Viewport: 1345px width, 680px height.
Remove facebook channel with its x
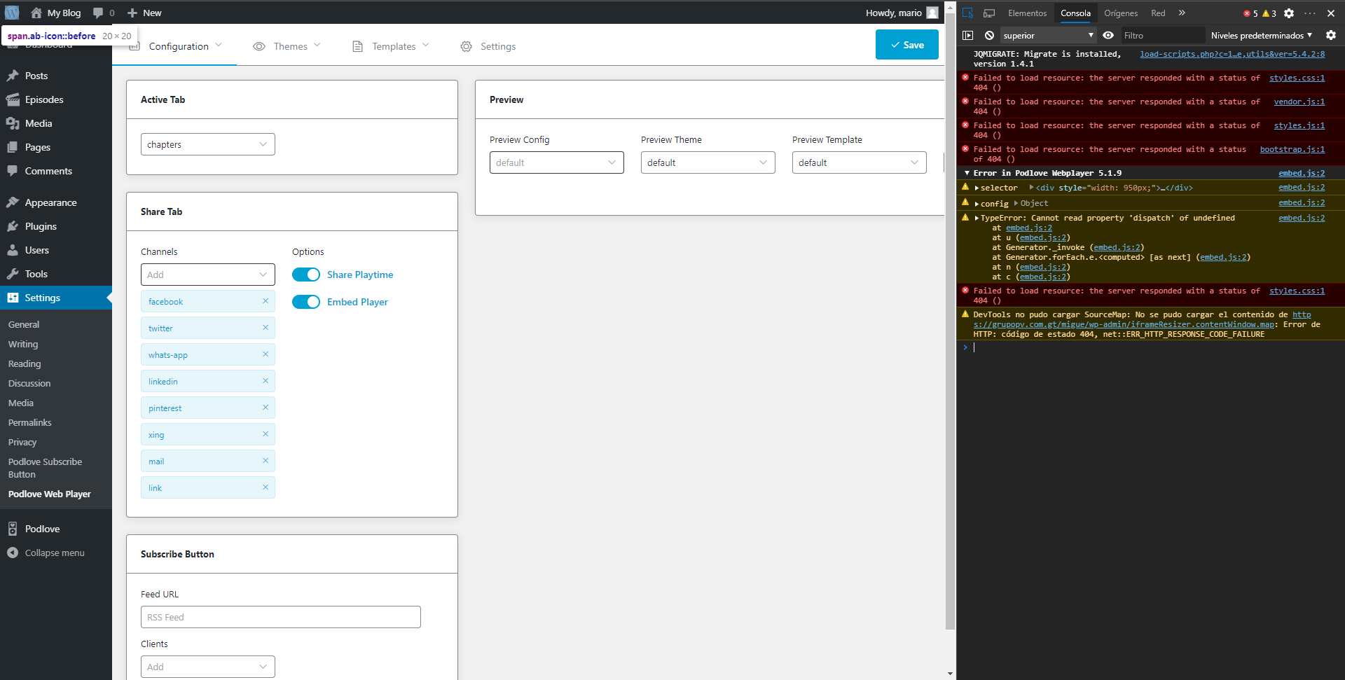[265, 301]
